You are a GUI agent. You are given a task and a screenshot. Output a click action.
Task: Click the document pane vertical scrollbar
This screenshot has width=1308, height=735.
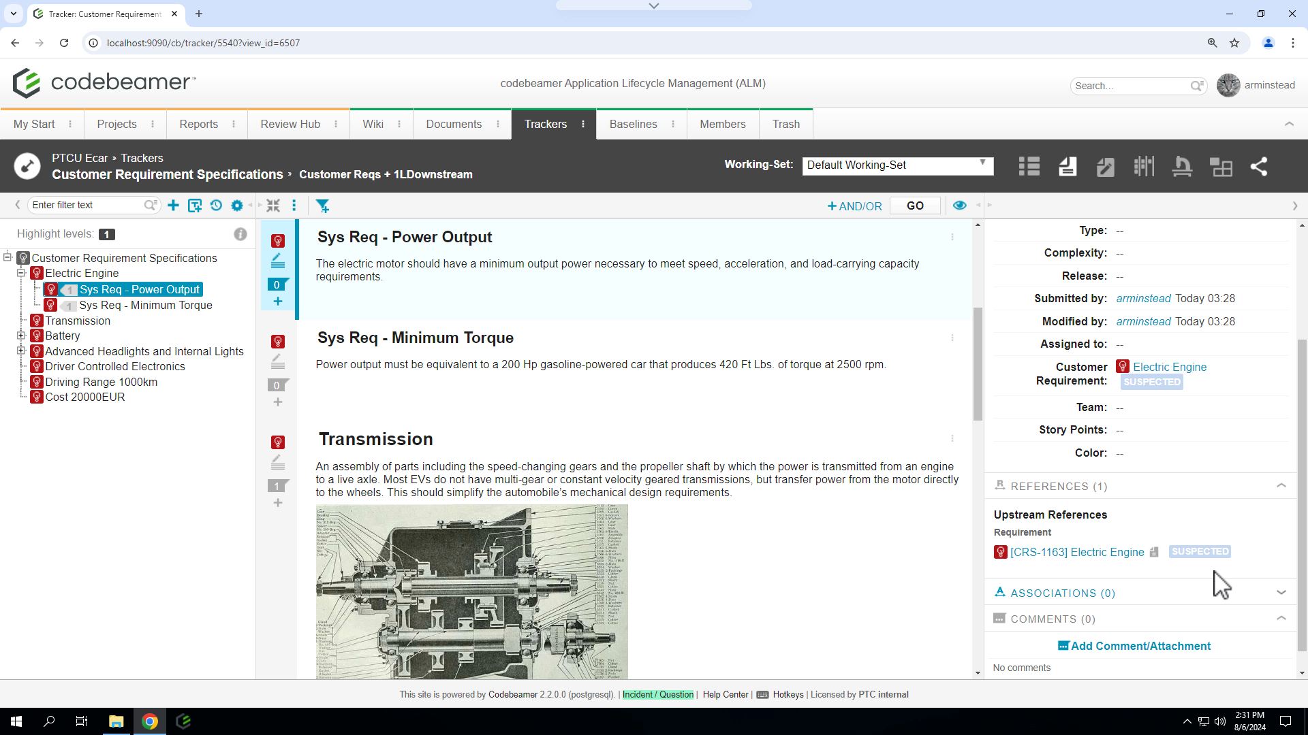[x=978, y=364]
